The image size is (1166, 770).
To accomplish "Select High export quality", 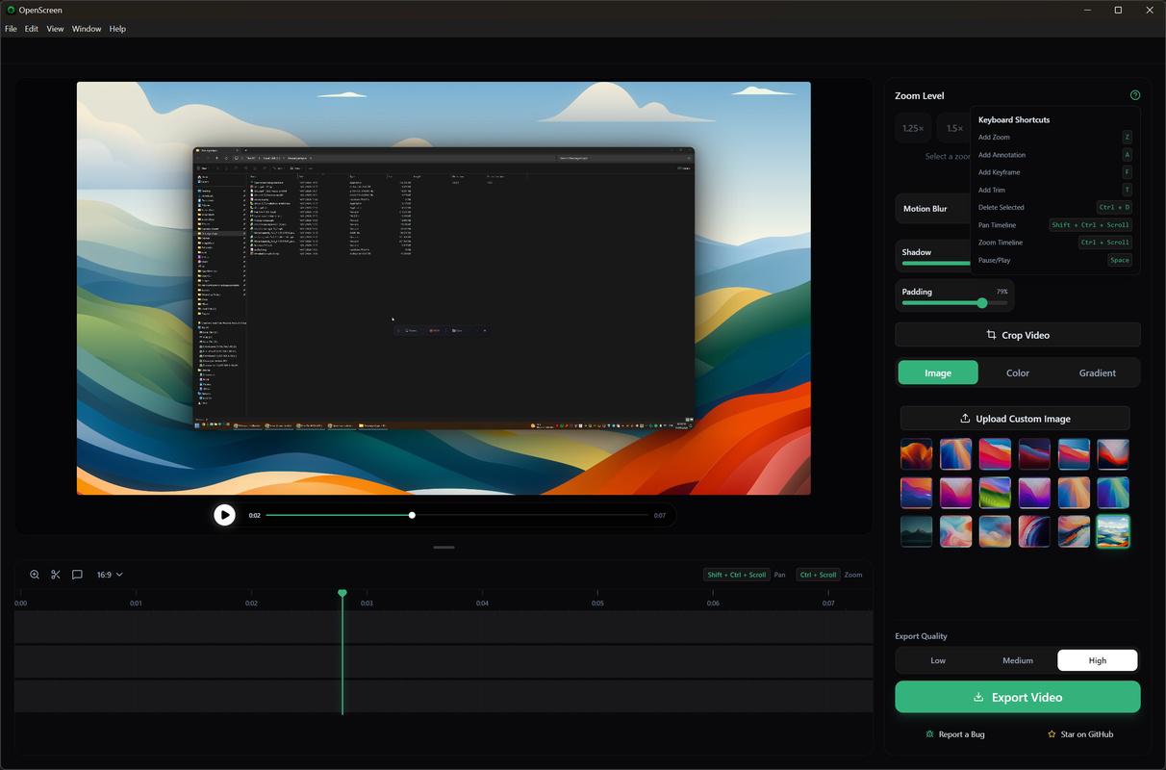I will pyautogui.click(x=1097, y=660).
